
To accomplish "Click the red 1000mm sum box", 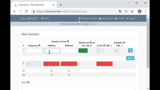I will click(x=51, y=64).
